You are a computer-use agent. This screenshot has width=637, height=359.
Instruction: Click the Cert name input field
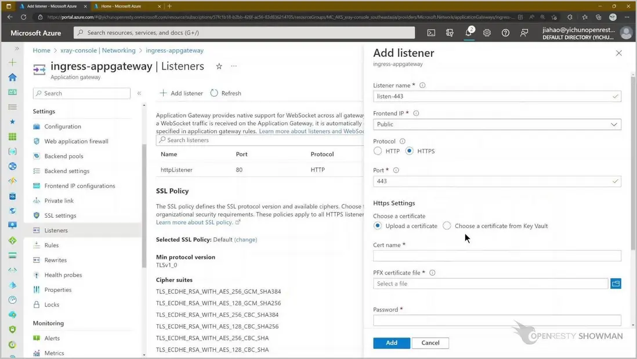click(x=497, y=255)
